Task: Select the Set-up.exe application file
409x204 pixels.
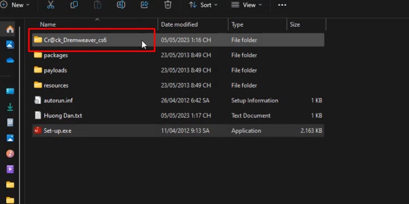Action: tap(58, 131)
